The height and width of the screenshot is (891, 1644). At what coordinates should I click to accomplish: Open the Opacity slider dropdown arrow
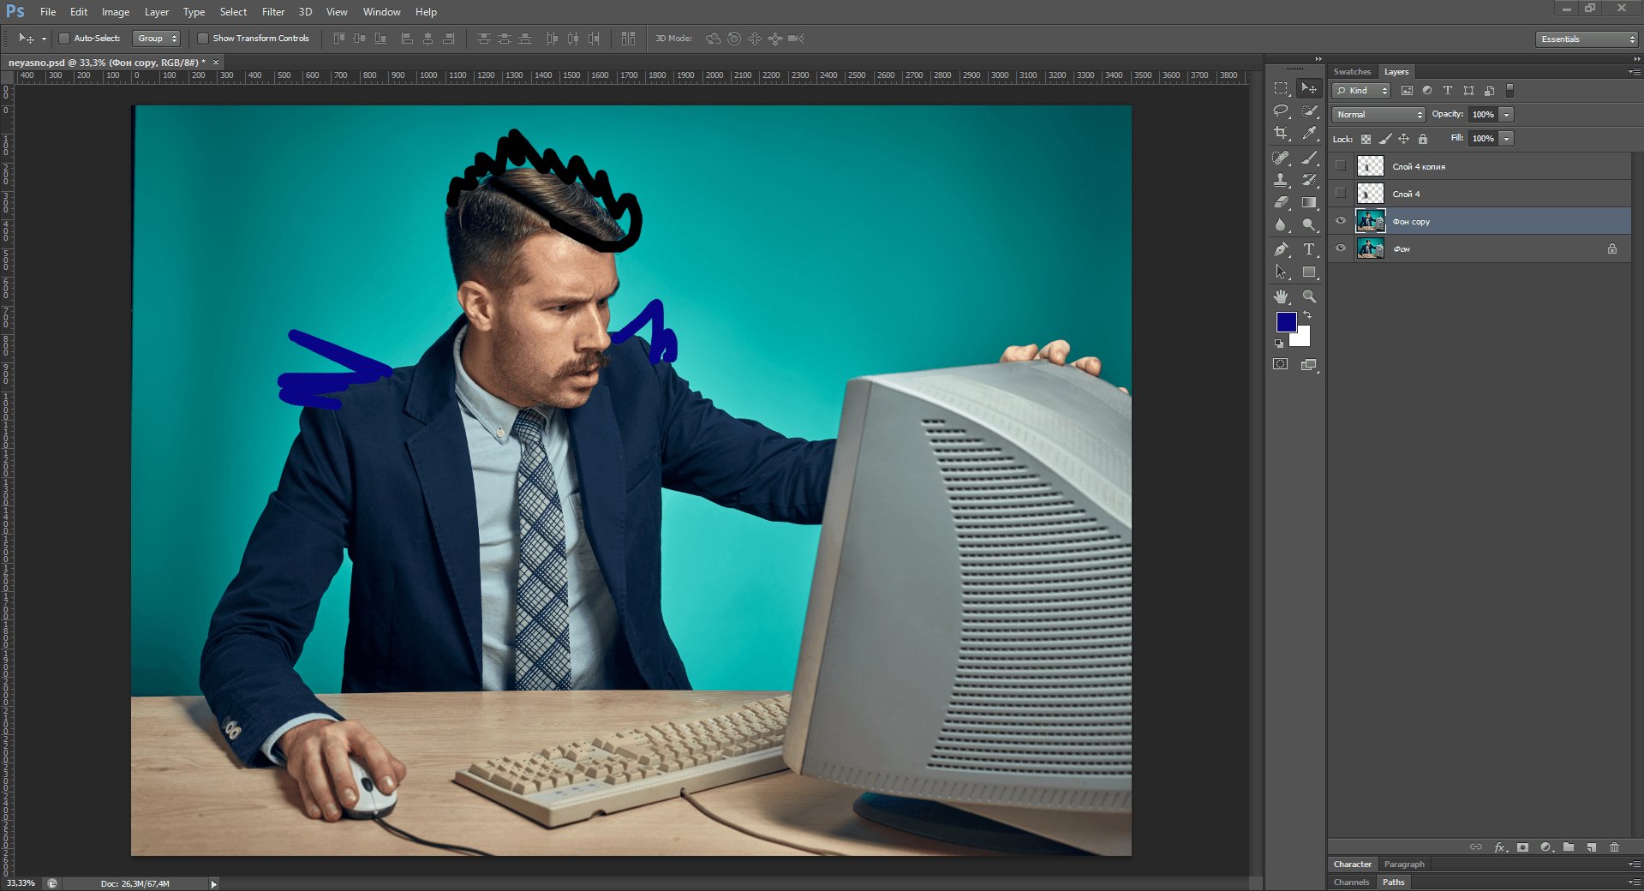[1506, 115]
